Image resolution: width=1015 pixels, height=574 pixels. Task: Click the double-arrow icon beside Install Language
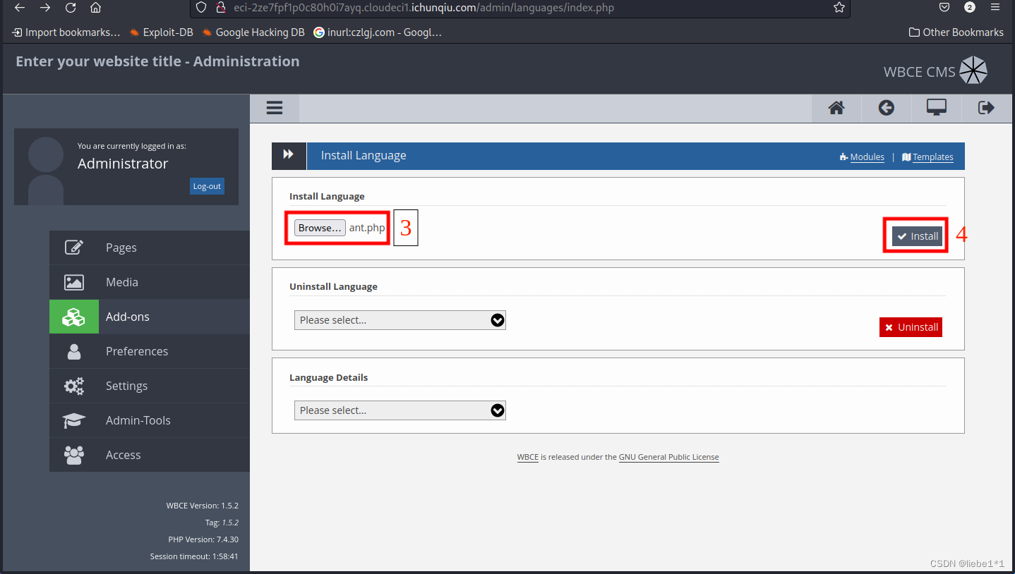pos(289,155)
